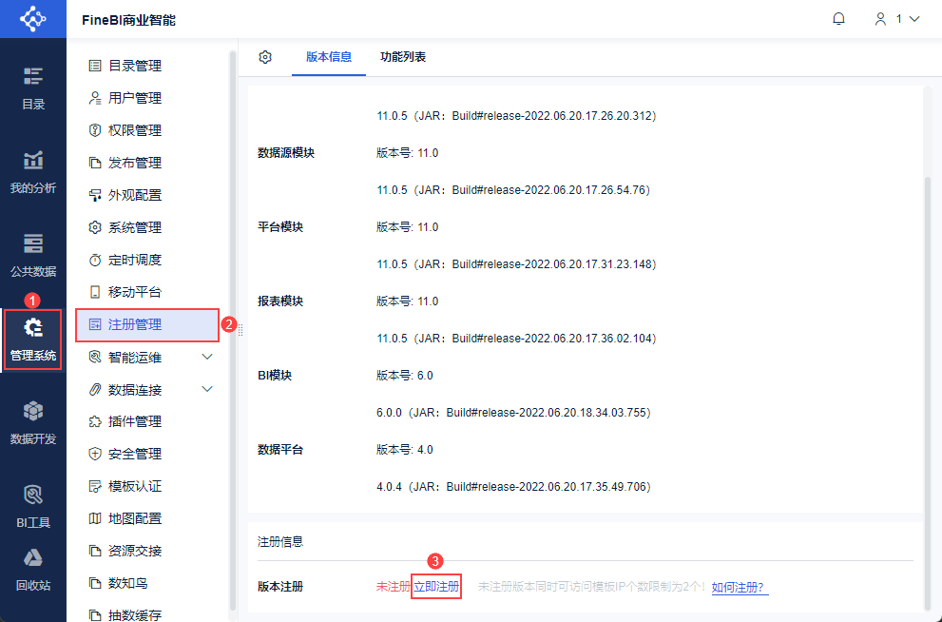Expand the 智能运维 submenu chevron

point(207,357)
